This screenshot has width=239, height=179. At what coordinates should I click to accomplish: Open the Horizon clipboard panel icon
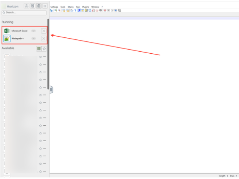(x=39, y=6)
